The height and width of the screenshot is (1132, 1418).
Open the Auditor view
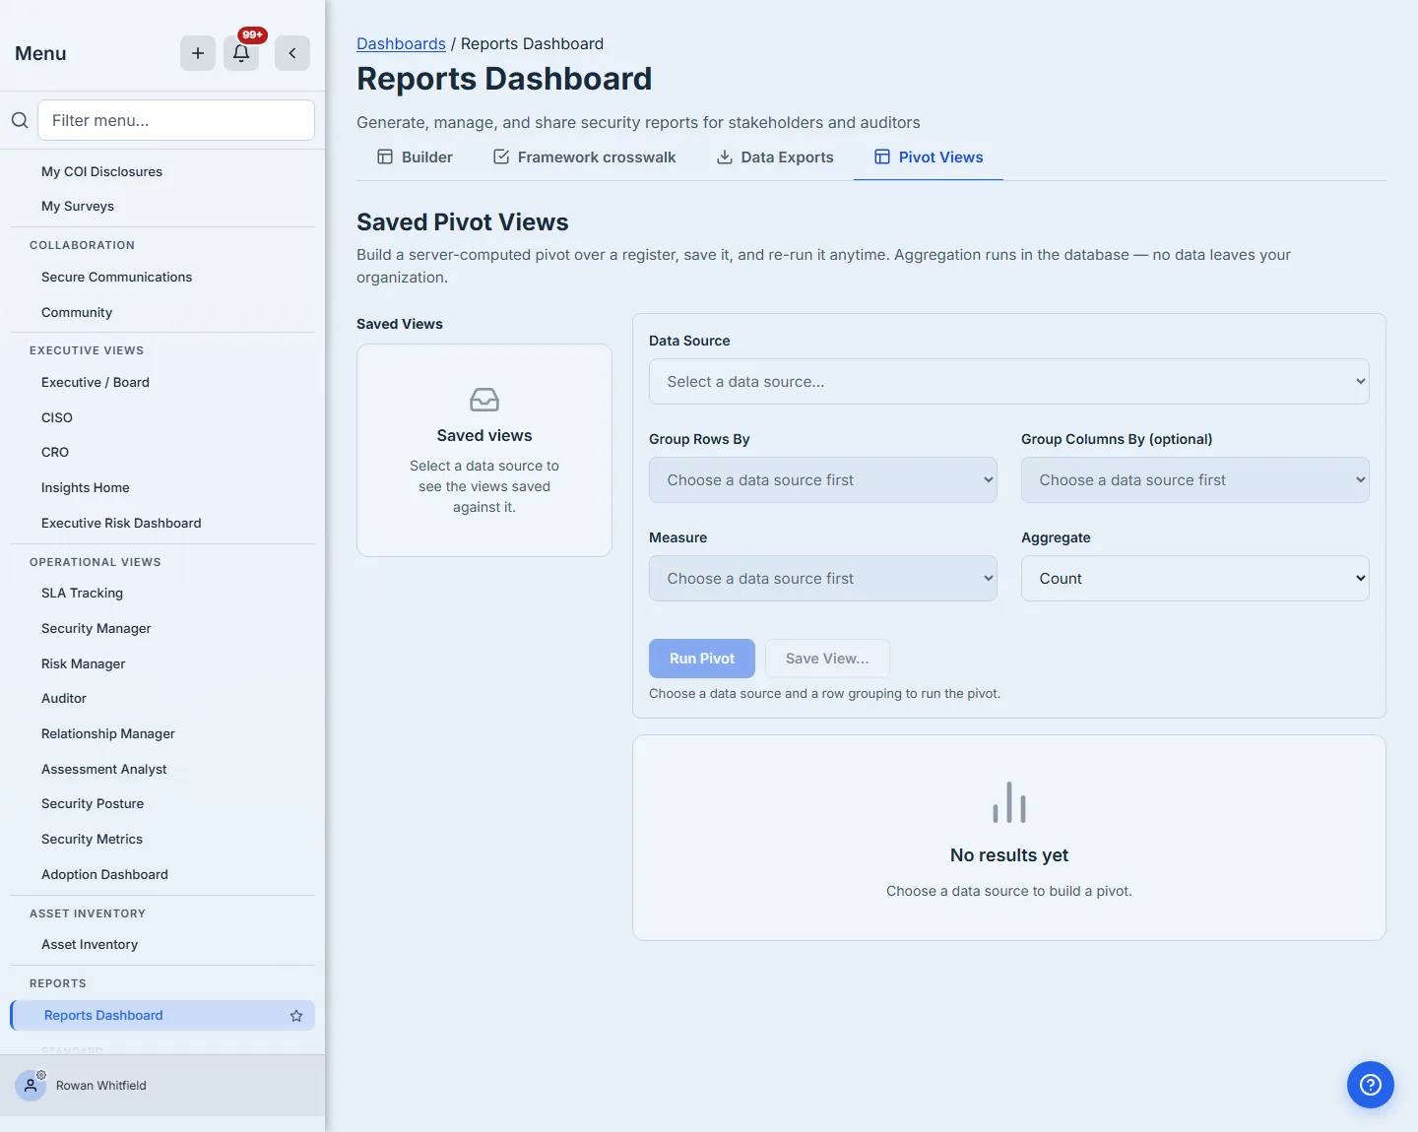coord(64,698)
